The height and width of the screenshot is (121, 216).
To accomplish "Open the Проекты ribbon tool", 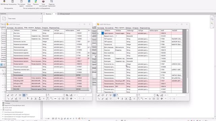I will [x=36, y=3].
